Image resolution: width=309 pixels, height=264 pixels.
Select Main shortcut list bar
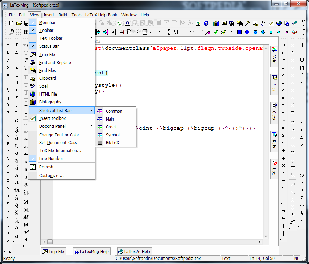pos(115,119)
